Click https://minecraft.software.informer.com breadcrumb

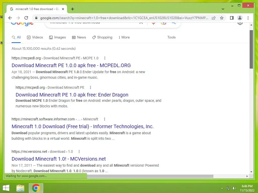pyautogui.click(x=55, y=119)
